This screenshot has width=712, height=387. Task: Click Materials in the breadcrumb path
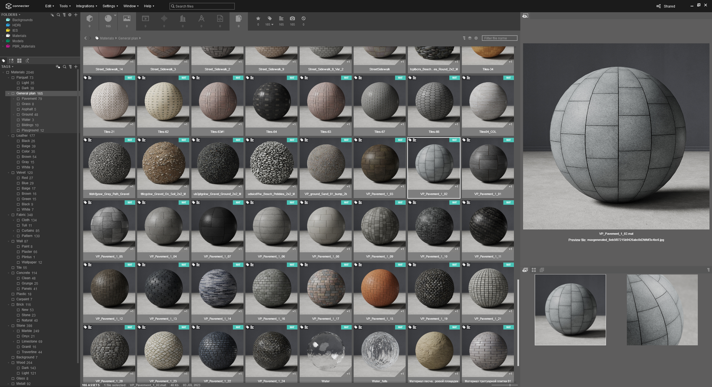coord(106,38)
